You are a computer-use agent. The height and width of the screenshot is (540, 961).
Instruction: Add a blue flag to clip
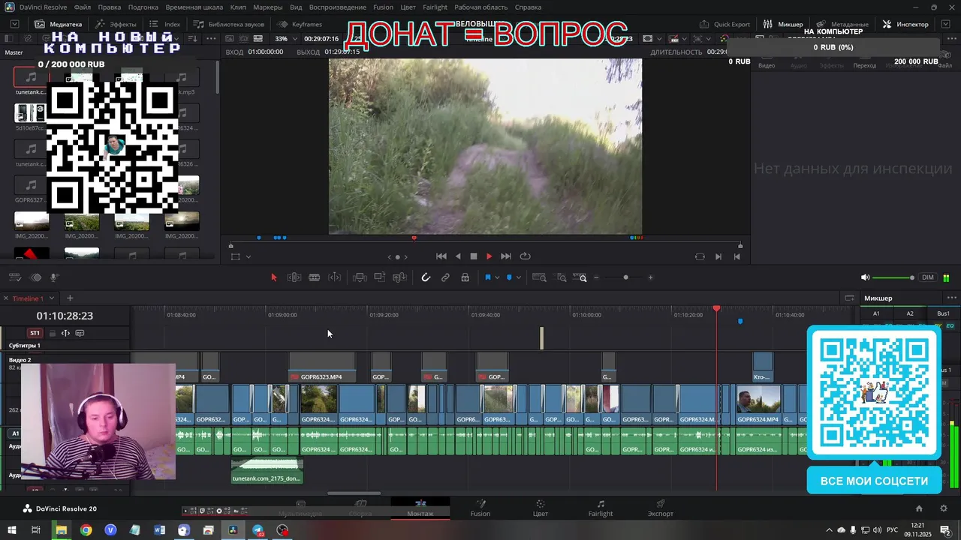click(487, 277)
